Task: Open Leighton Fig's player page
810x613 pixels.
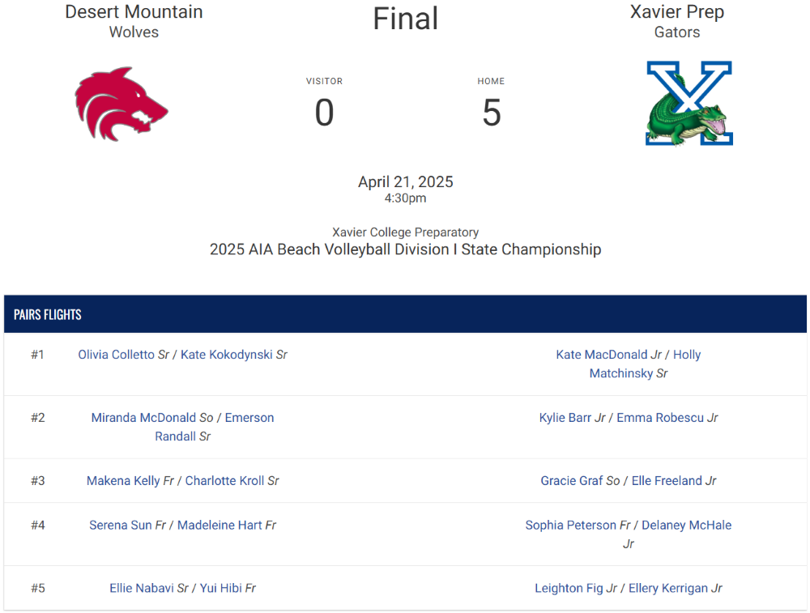Action: tap(569, 588)
